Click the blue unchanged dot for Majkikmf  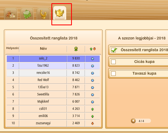click(93, 102)
